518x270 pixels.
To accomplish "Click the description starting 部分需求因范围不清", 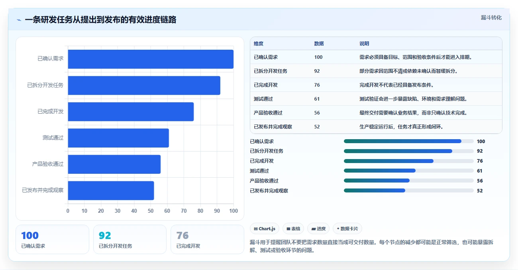I will 409,71.
